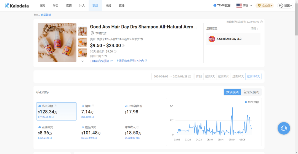Click help icon beside 销量 metric
The width and height of the screenshot is (298, 154).
[x=93, y=106]
